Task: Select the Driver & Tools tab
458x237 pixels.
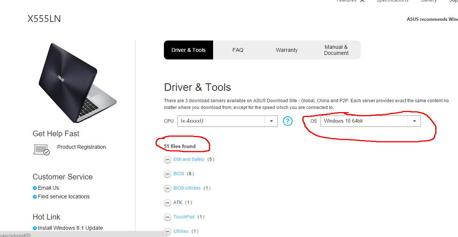Action: pos(188,50)
